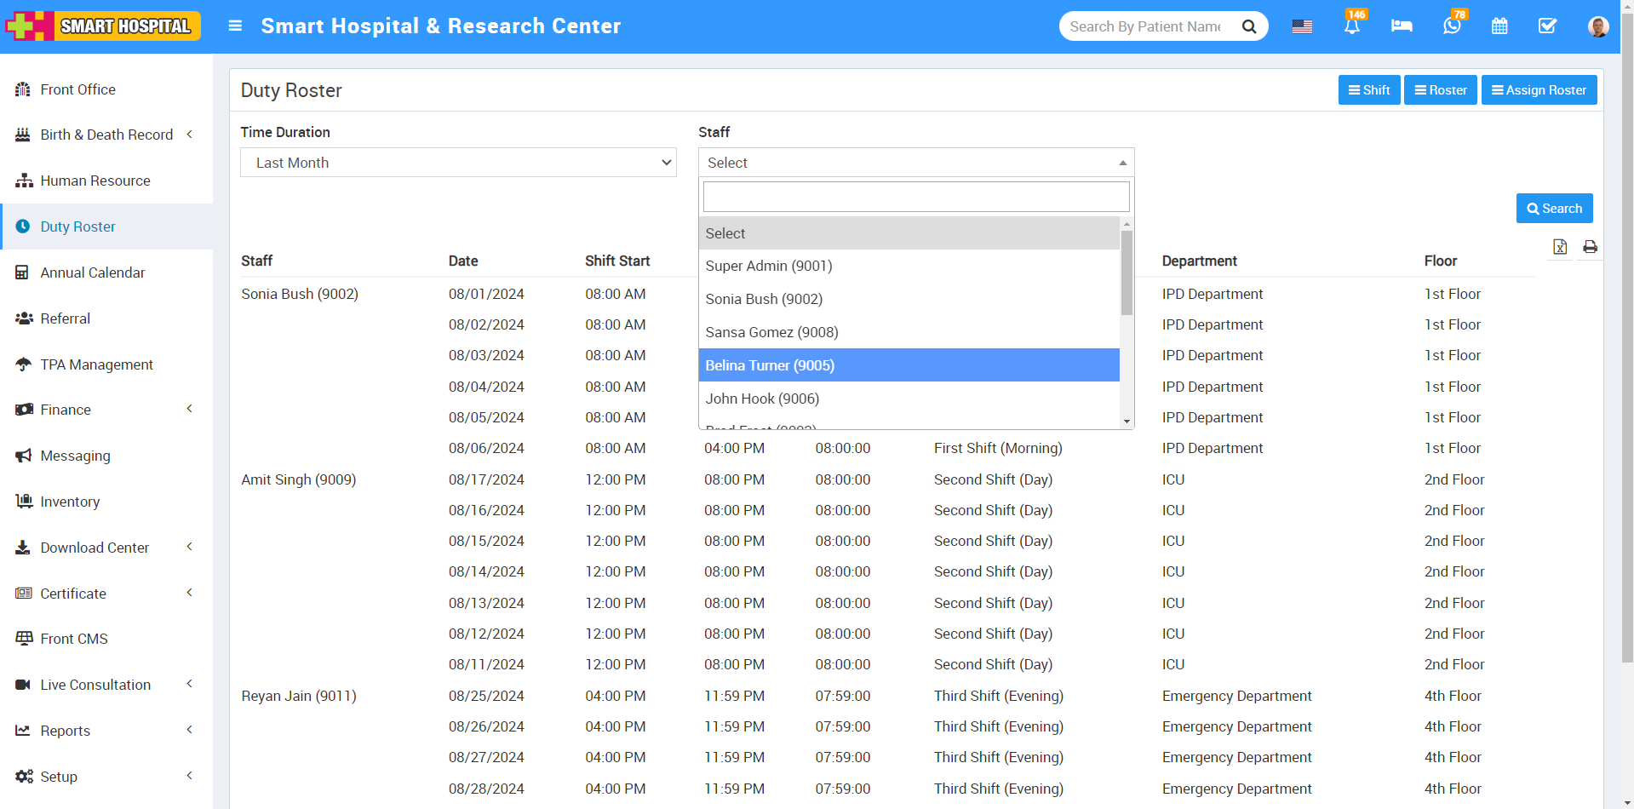This screenshot has width=1634, height=809.
Task: Open WhatsApp messages with 78 badge
Action: tap(1451, 26)
